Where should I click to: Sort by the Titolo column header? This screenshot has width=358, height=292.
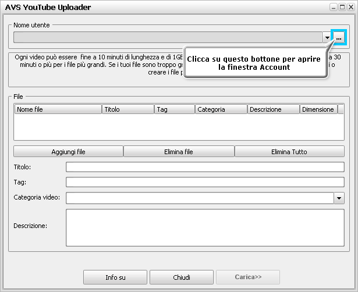coord(128,109)
